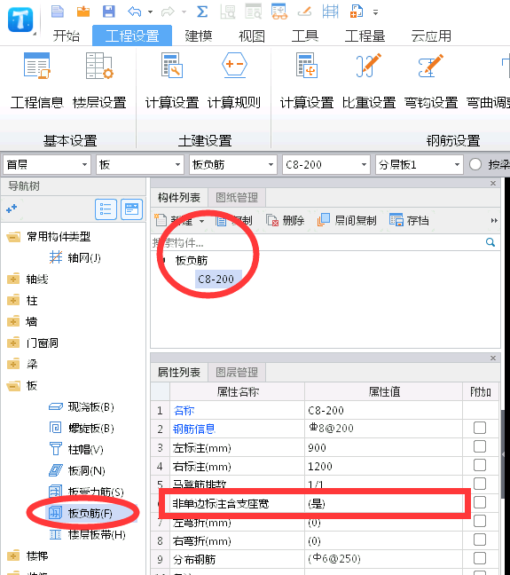Viewport: 510px width, 575px height.
Task: Switch to the 工具 ribbon tab
Action: (305, 35)
